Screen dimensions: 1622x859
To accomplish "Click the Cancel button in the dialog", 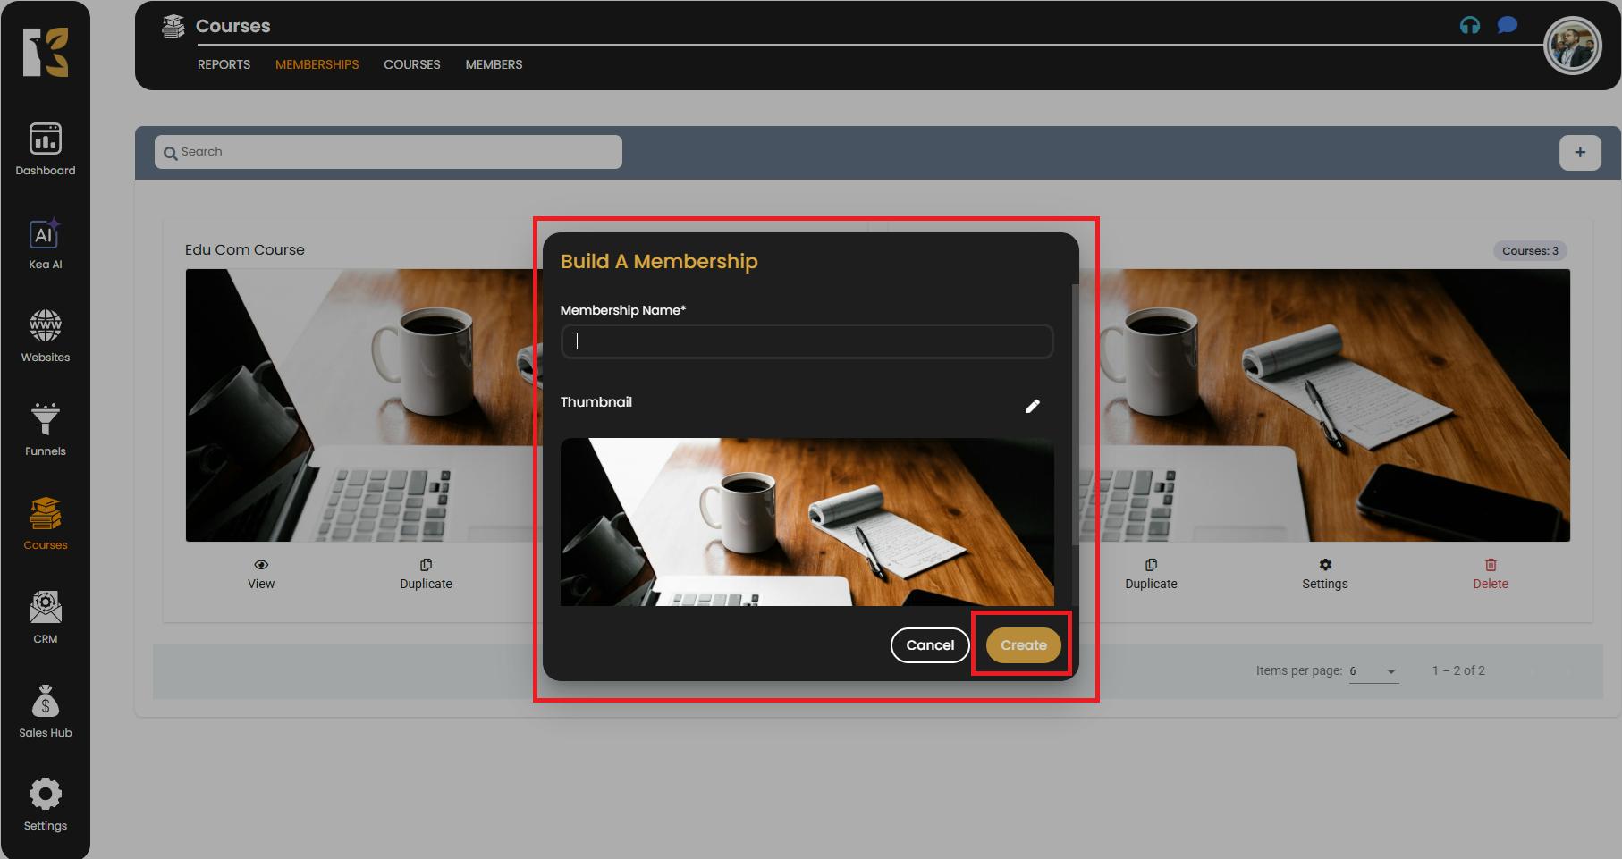I will click(930, 645).
